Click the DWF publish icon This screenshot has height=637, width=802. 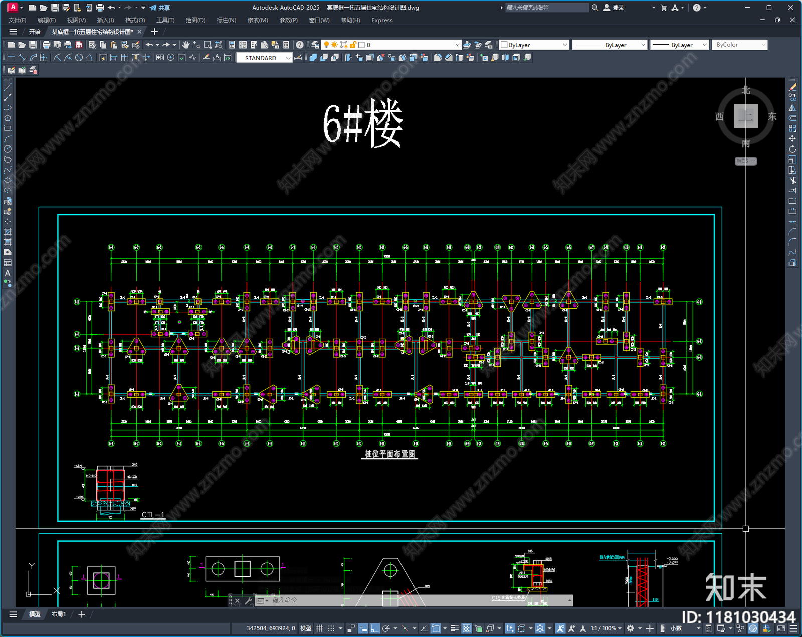tap(79, 45)
